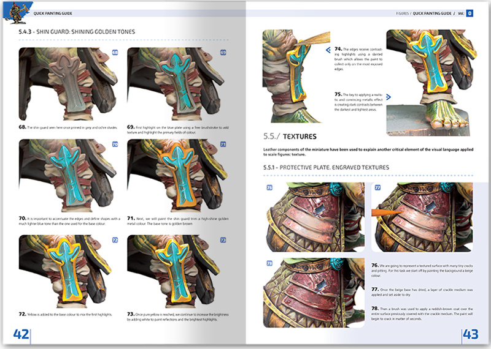Click the step 73 number badge
This screenshot has width=491, height=349.
223,240
